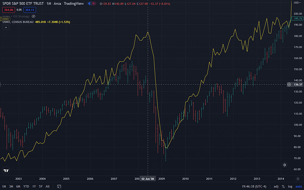Select the 3M date range
The image size is (304, 190).
tap(11, 186)
